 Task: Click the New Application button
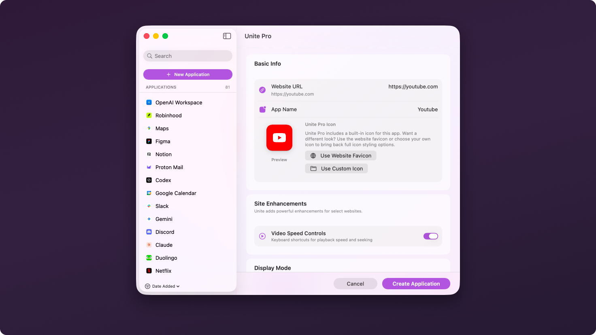tap(188, 74)
